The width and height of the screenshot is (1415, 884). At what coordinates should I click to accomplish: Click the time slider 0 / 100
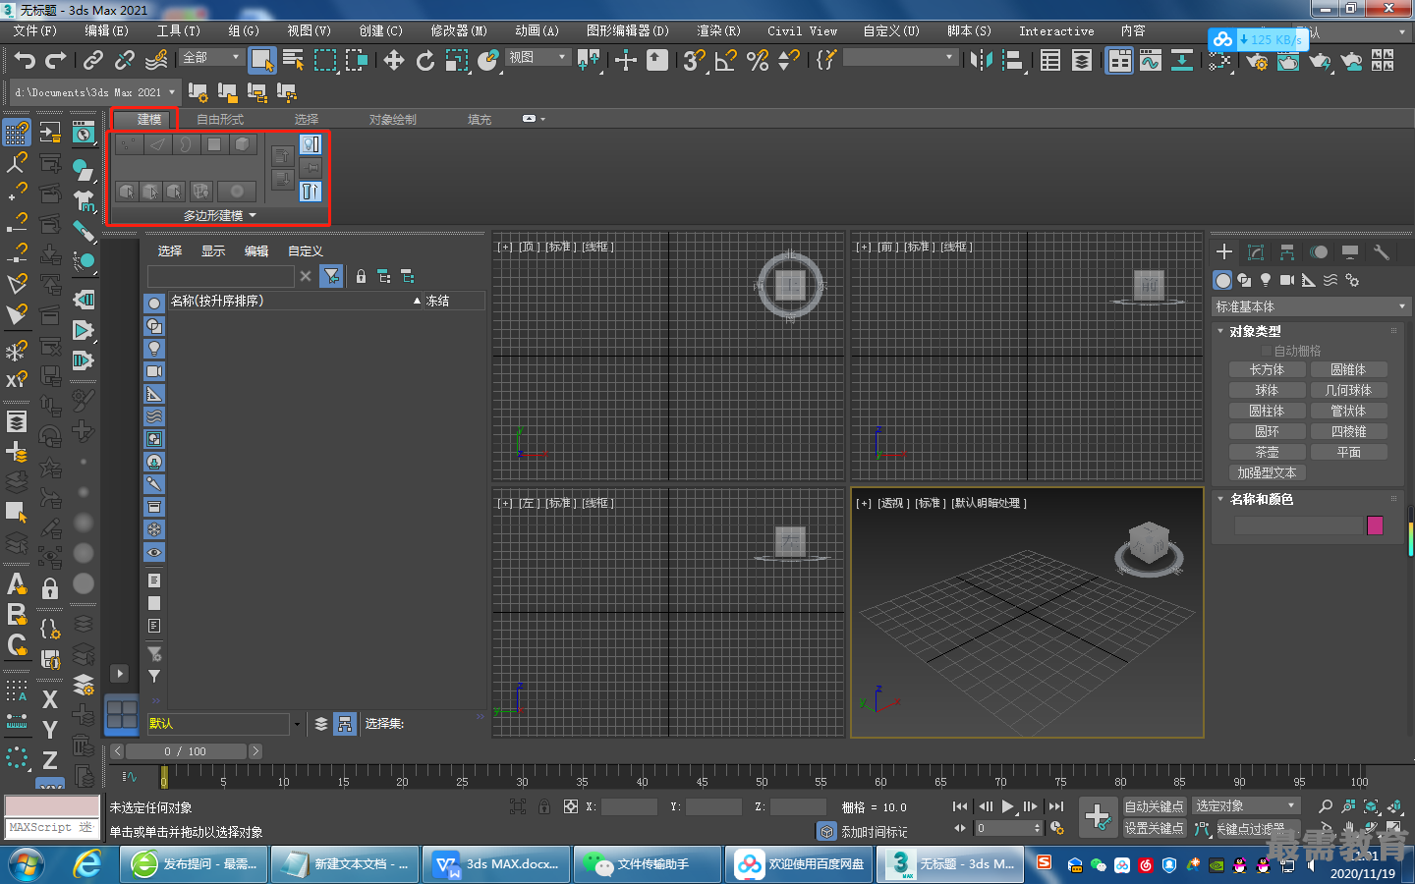click(x=186, y=751)
